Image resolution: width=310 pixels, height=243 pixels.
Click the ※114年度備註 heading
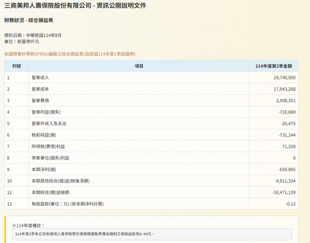tap(29, 226)
